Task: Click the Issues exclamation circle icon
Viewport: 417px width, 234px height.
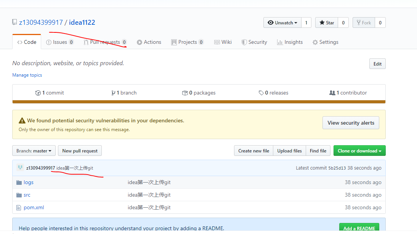Action: coord(49,42)
